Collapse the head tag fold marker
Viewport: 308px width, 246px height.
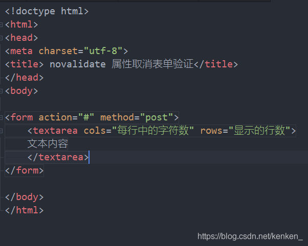pyautogui.click(x=1, y=38)
